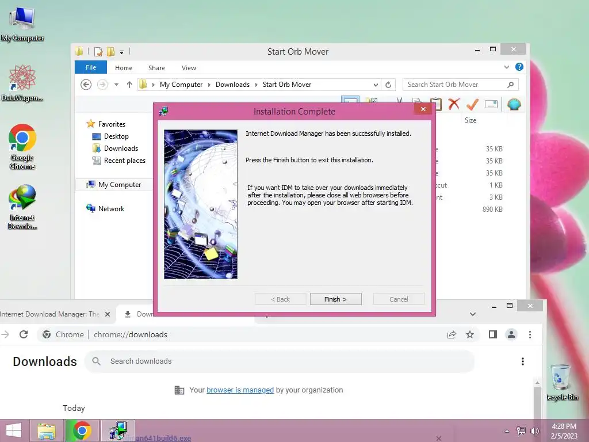This screenshot has width=589, height=442.
Task: Select the Recycle Bin desktop icon
Action: 561,383
